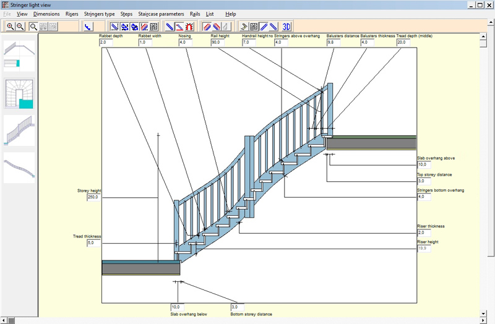Click the red arch toolbar icon

pos(189,26)
